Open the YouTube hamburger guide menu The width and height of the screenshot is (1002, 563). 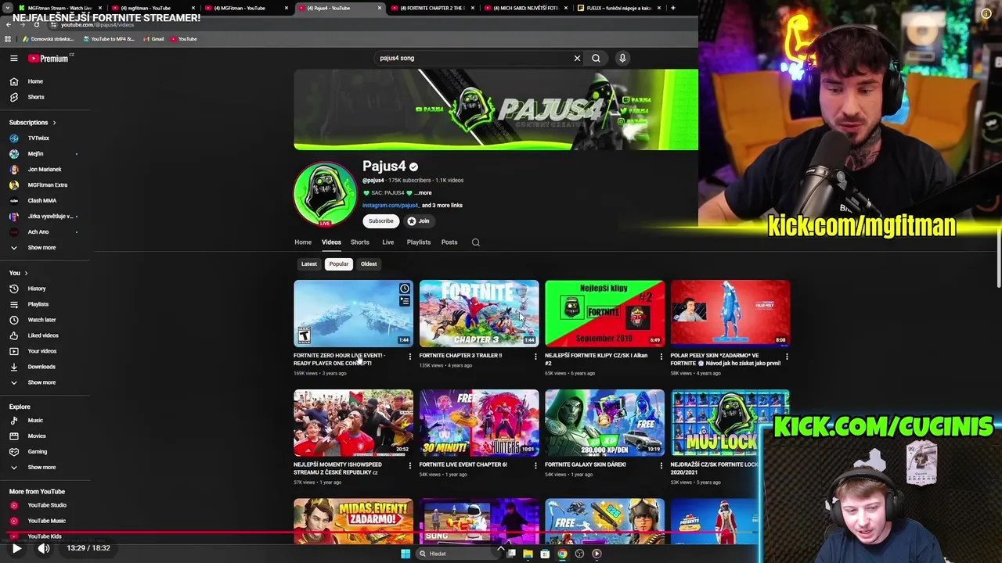pyautogui.click(x=13, y=58)
